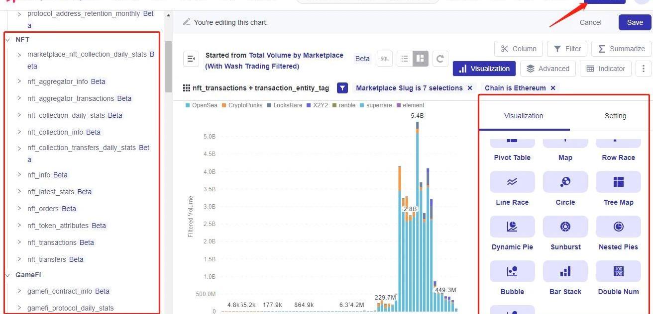
Task: Expand the nft_collection_info table
Action: click(x=19, y=132)
